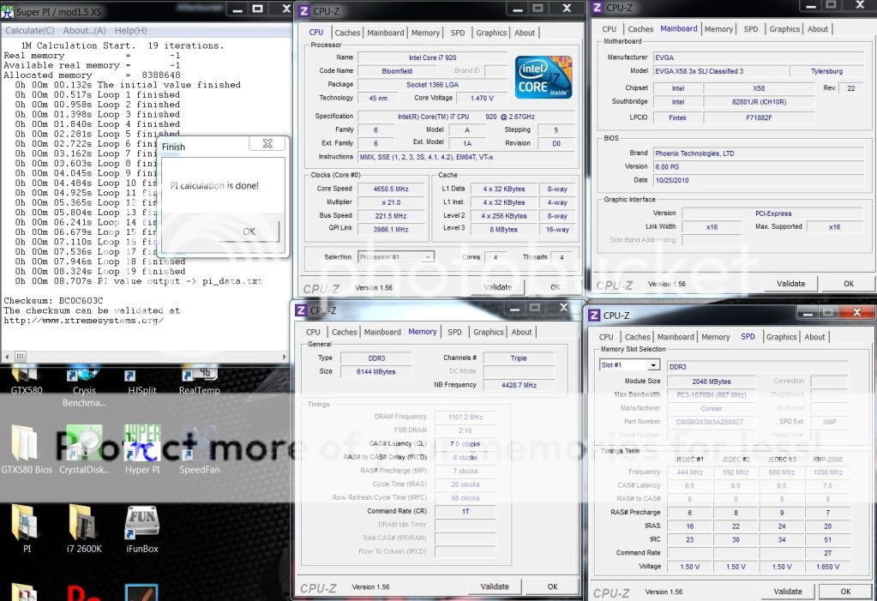Open the RealTemp desktop icon

coord(199,377)
